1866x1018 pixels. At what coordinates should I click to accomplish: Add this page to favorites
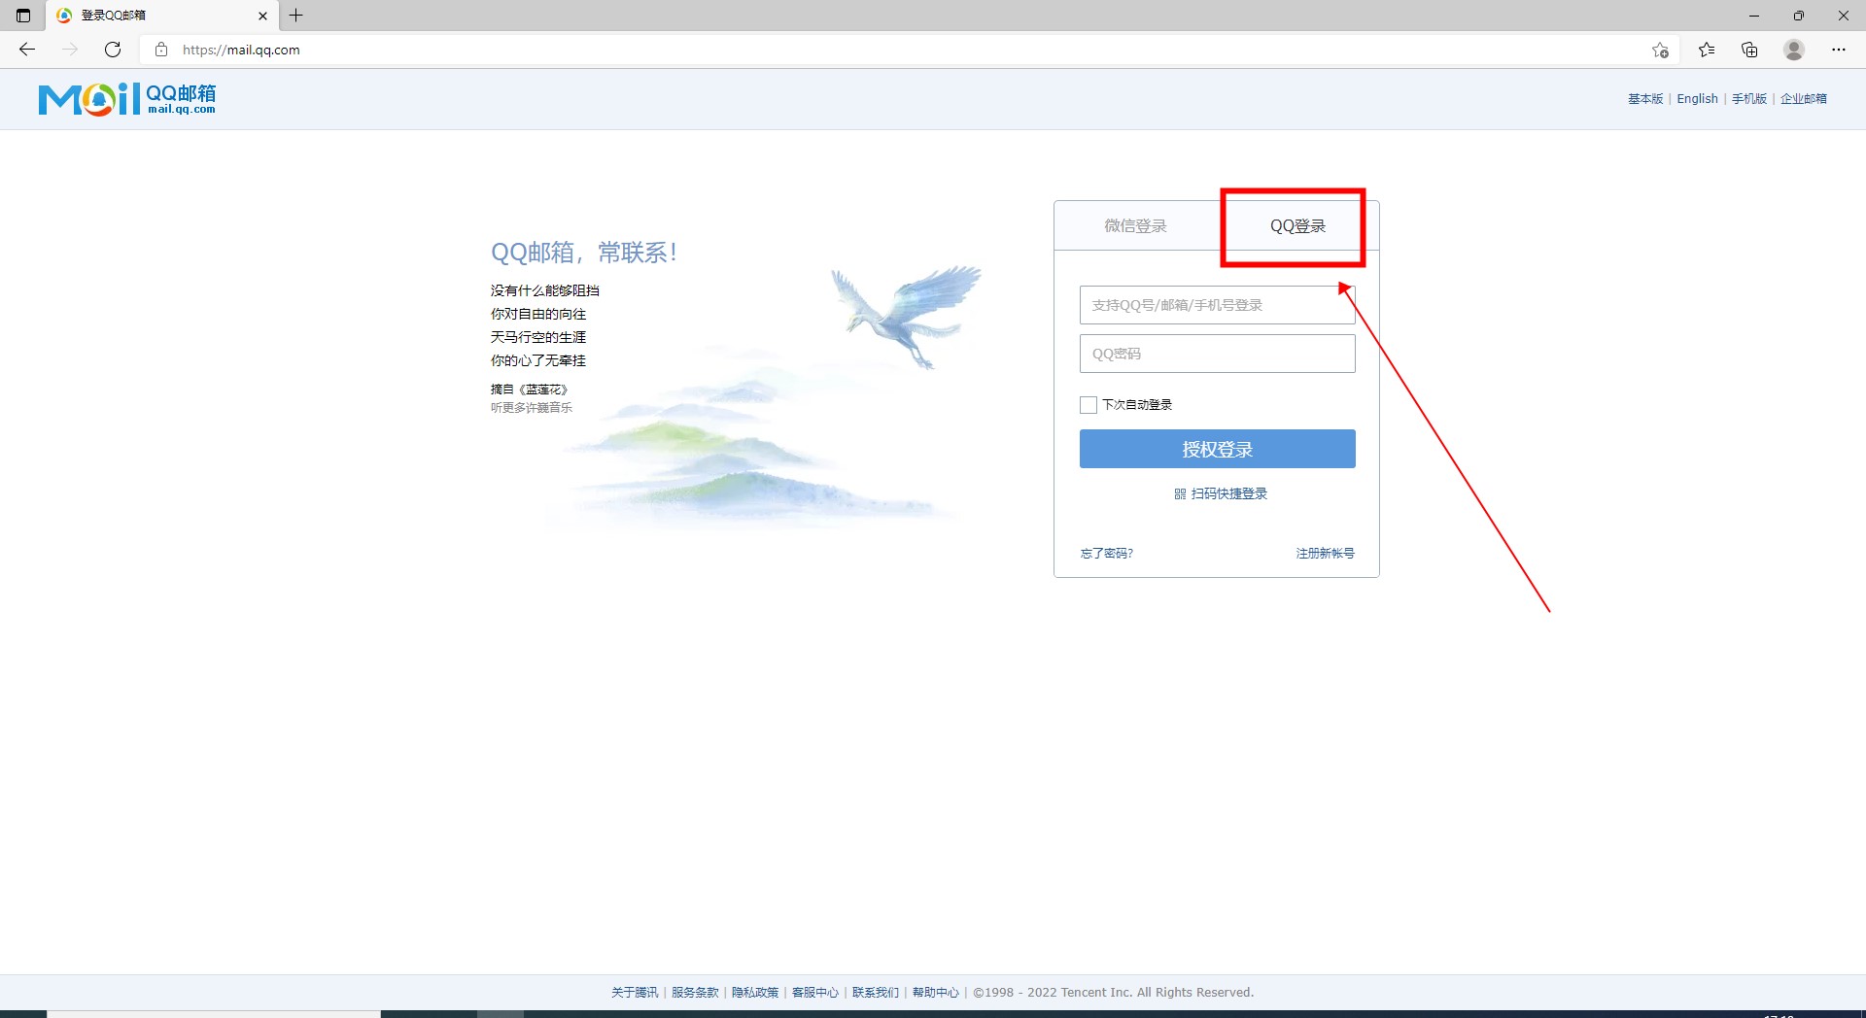tap(1661, 50)
